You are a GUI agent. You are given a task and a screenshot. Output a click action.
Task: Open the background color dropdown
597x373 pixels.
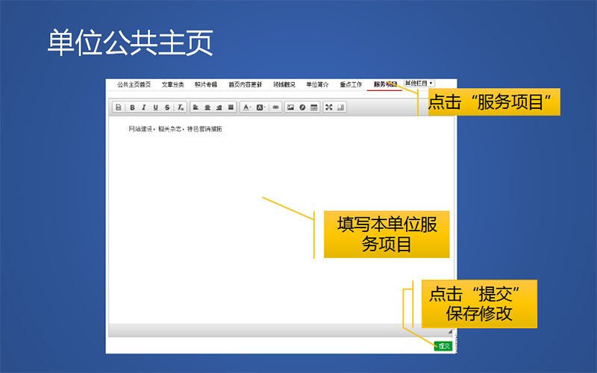pyautogui.click(x=261, y=107)
